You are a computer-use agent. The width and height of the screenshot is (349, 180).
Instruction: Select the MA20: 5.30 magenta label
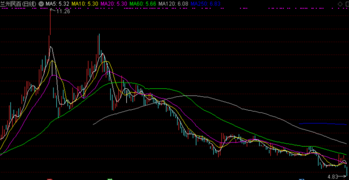(x=114, y=4)
